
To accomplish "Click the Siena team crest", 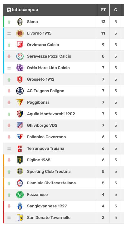I will (x=20, y=22).
